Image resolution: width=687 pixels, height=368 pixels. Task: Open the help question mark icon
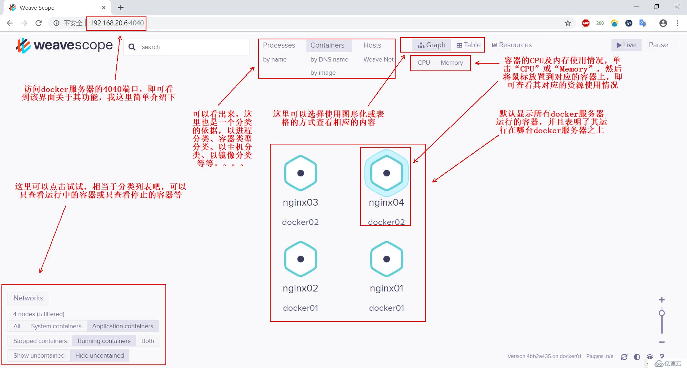[x=662, y=356]
